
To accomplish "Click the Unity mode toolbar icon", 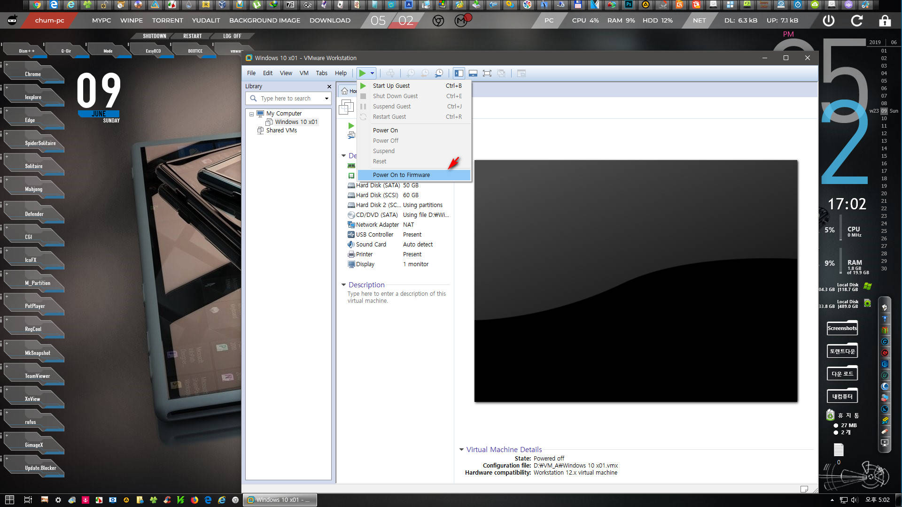I will pyautogui.click(x=501, y=73).
